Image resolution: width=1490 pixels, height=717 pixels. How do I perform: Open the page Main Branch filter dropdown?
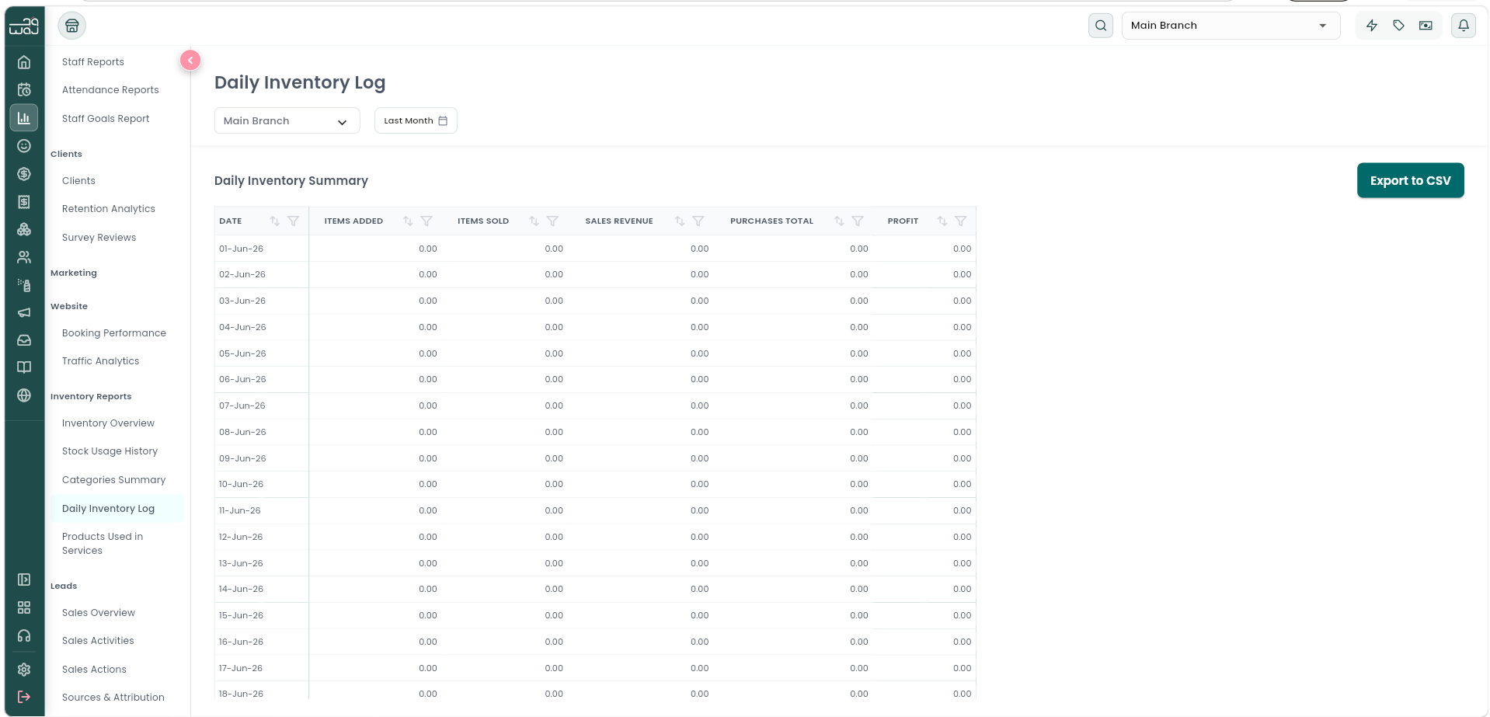tap(287, 120)
